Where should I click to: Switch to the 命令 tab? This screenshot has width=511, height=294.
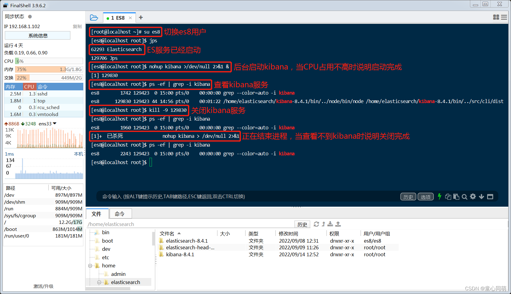120,214
